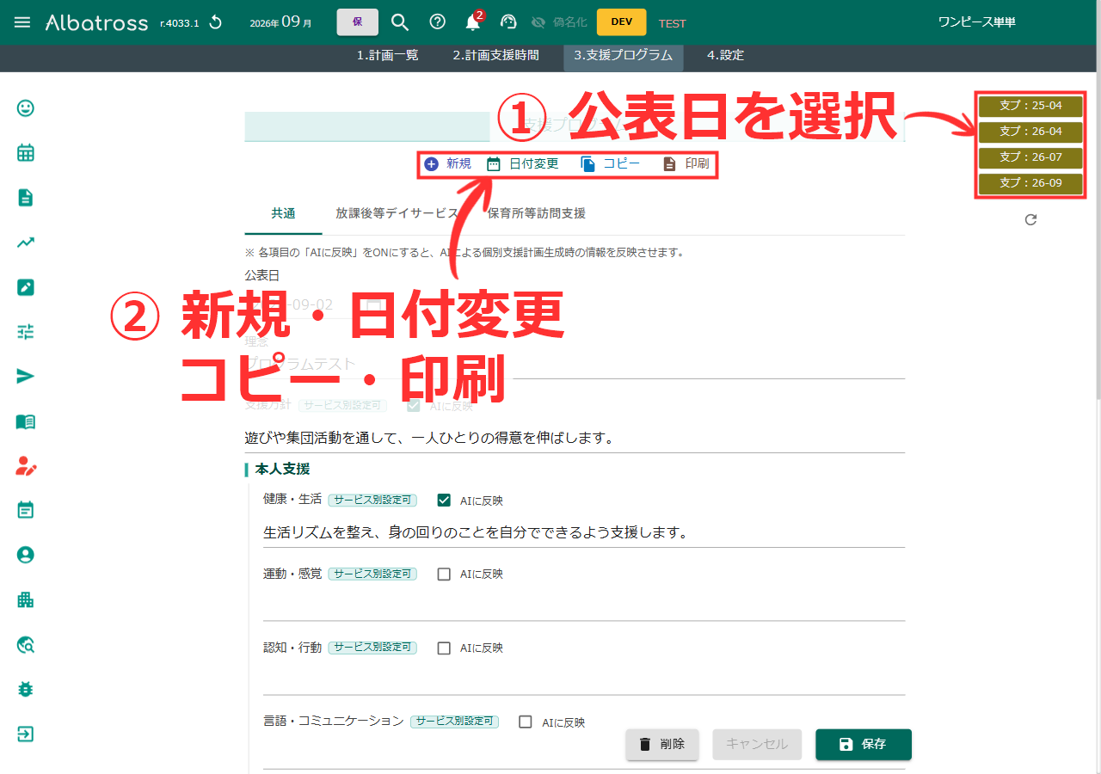Click the 本人支援 section heading

pos(282,470)
